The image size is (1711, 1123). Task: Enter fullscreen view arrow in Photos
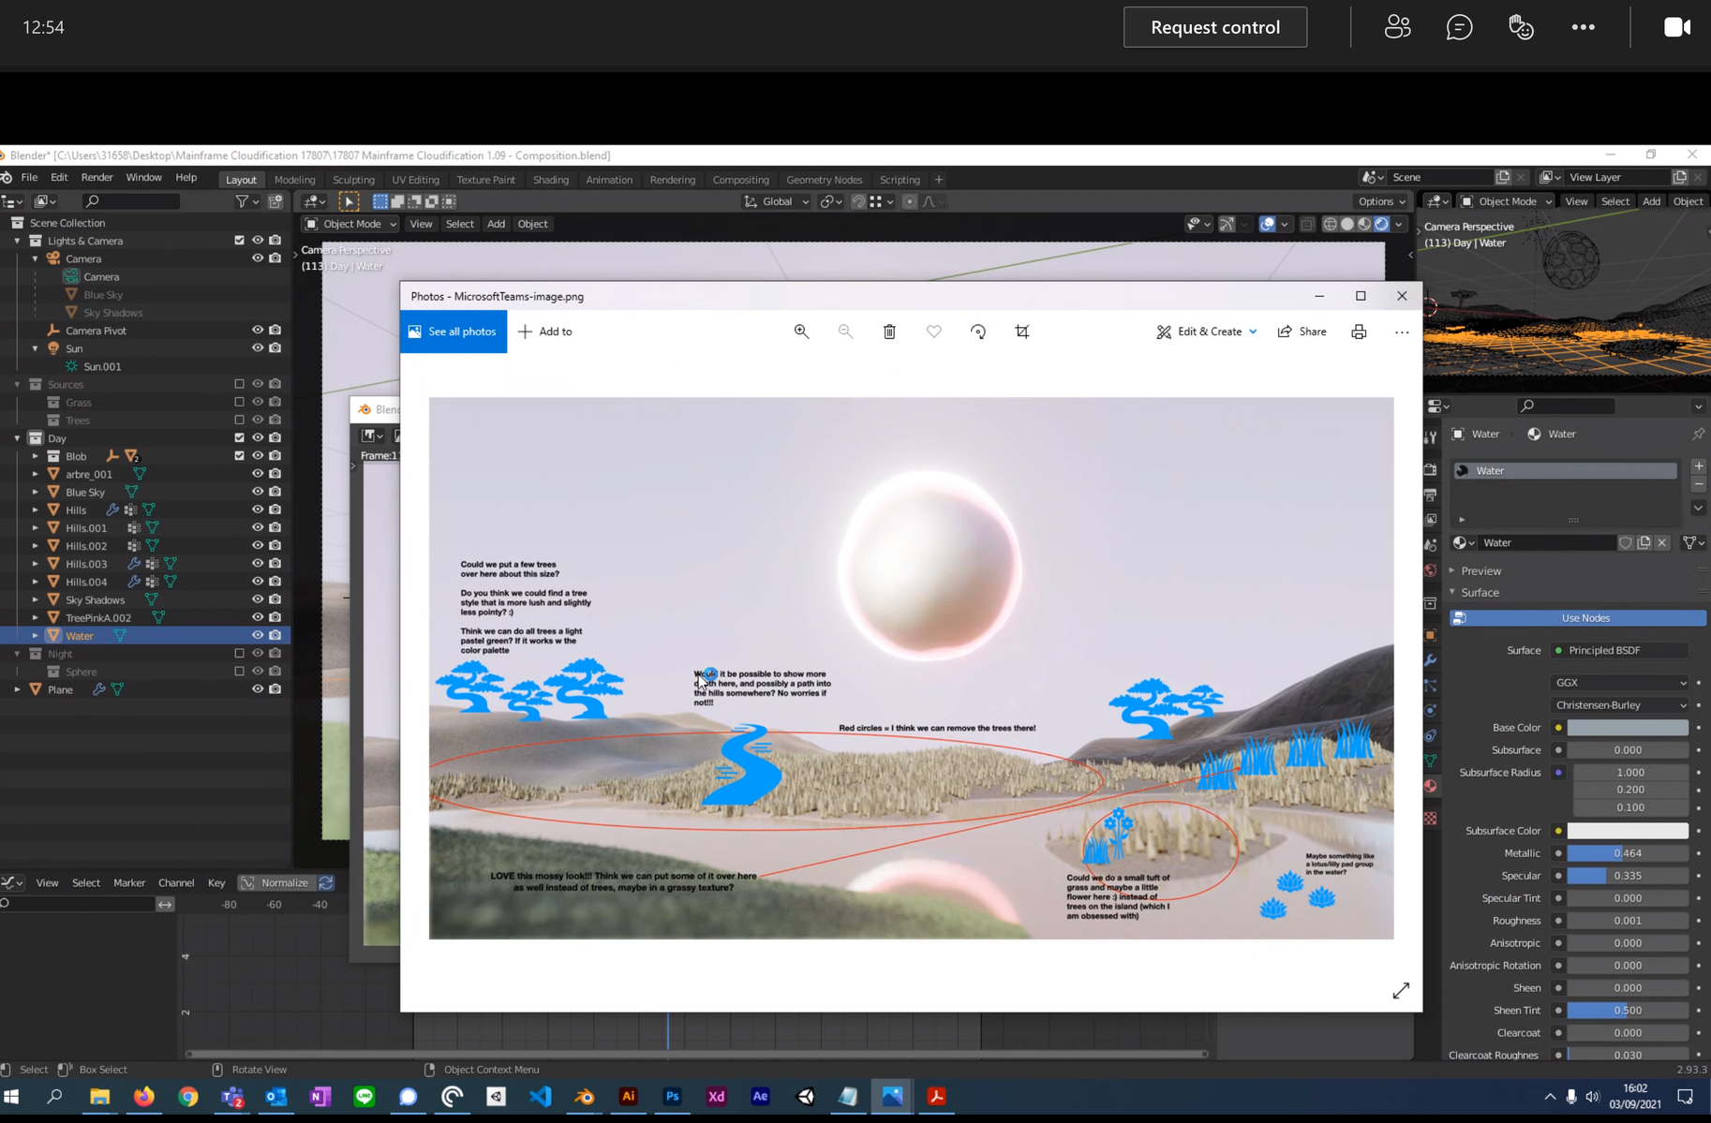[x=1401, y=990]
